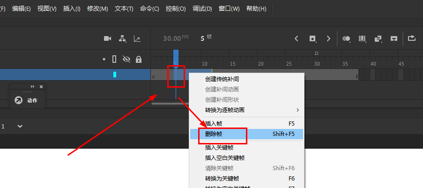Image resolution: width=423 pixels, height=188 pixels.
Task: Open the 修改(M) menu
Action: pos(97,8)
